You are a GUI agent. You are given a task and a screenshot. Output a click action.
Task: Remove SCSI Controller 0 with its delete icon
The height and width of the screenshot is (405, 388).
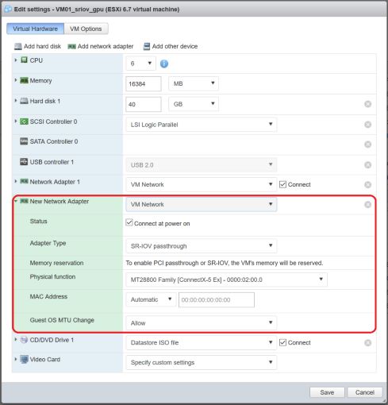367,125
